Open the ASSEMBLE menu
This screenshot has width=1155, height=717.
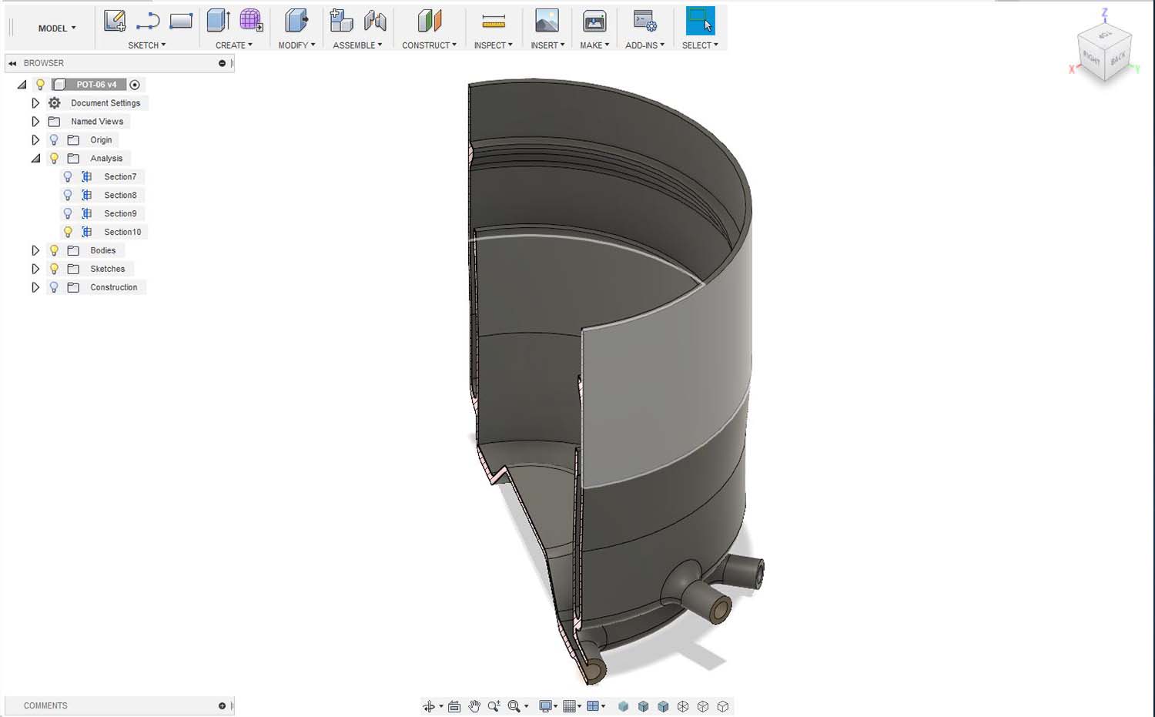pos(357,45)
